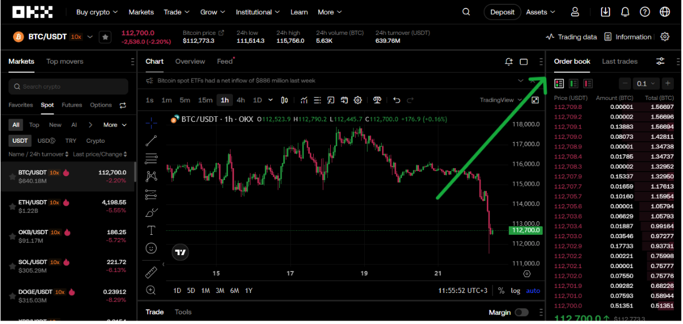Select the crosshair cursor tool
The image size is (683, 324).
coord(151,122)
